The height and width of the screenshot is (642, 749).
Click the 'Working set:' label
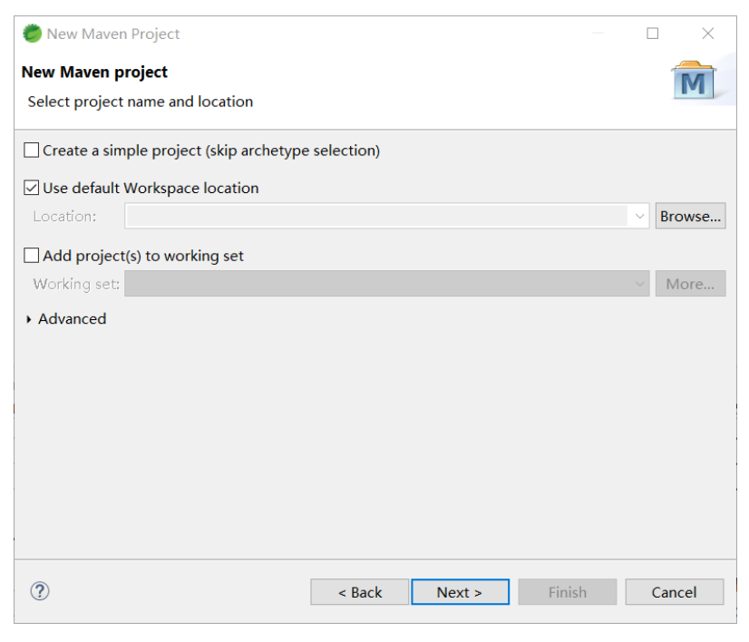coord(76,284)
